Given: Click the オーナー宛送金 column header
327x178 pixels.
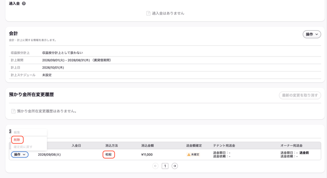Looking at the screenshot, I should (x=291, y=145).
